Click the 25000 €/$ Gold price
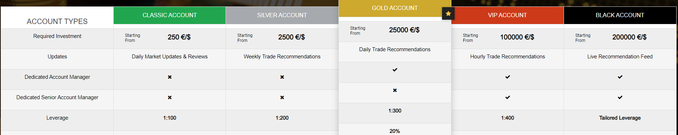 404,30
